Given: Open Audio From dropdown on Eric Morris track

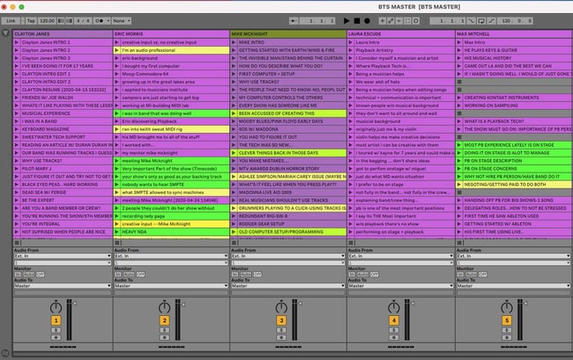Looking at the screenshot, I should pos(171,256).
